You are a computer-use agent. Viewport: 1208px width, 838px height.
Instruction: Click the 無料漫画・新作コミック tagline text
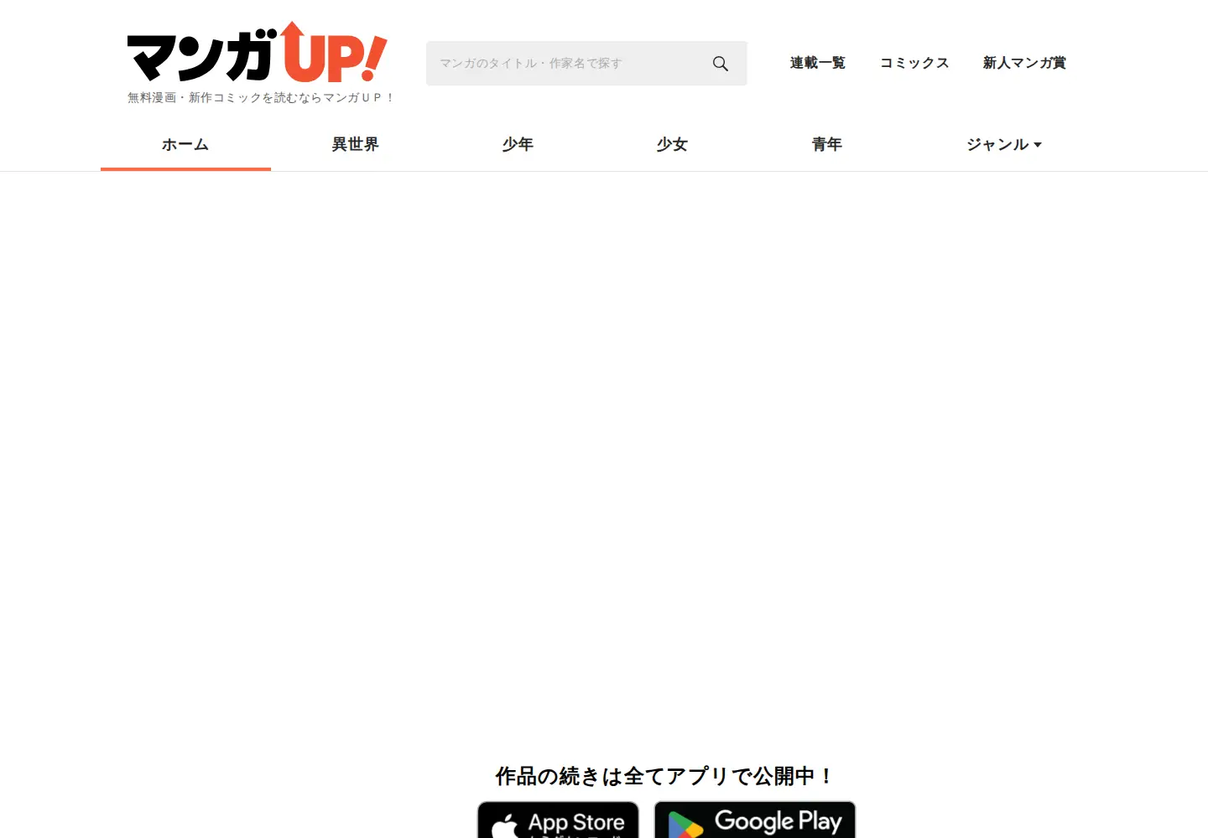point(261,98)
